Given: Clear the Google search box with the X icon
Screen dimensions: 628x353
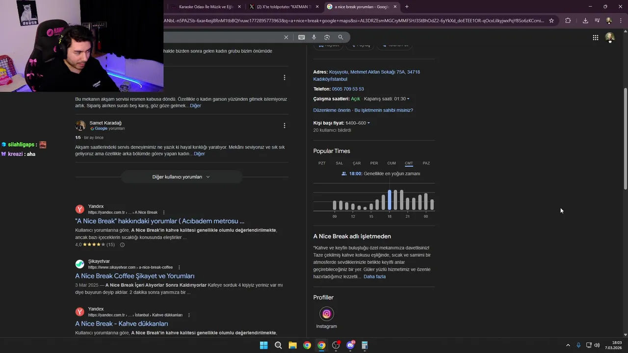Looking at the screenshot, I should pyautogui.click(x=286, y=37).
